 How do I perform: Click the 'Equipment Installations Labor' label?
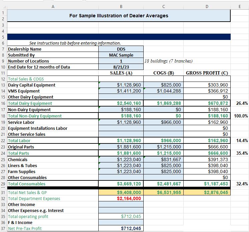pos(38,128)
